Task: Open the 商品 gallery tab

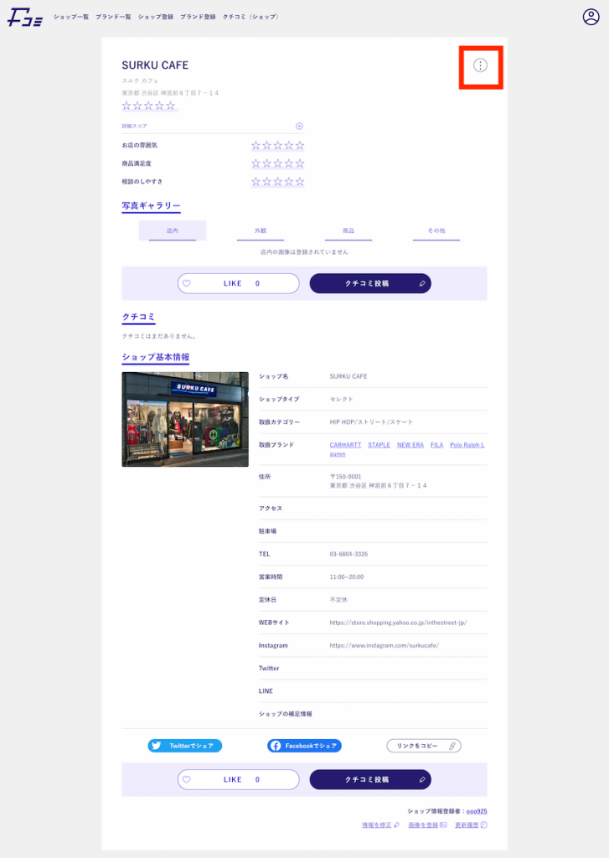Action: (348, 230)
